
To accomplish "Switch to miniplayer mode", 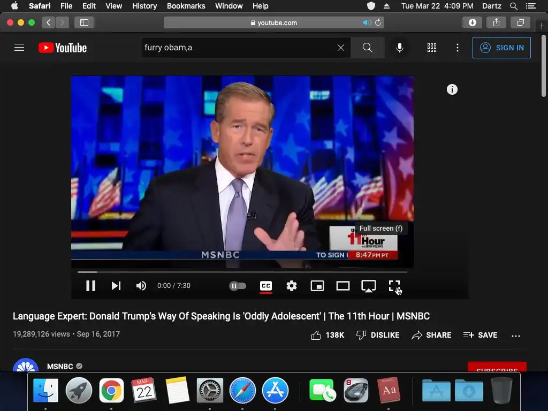I will [317, 286].
